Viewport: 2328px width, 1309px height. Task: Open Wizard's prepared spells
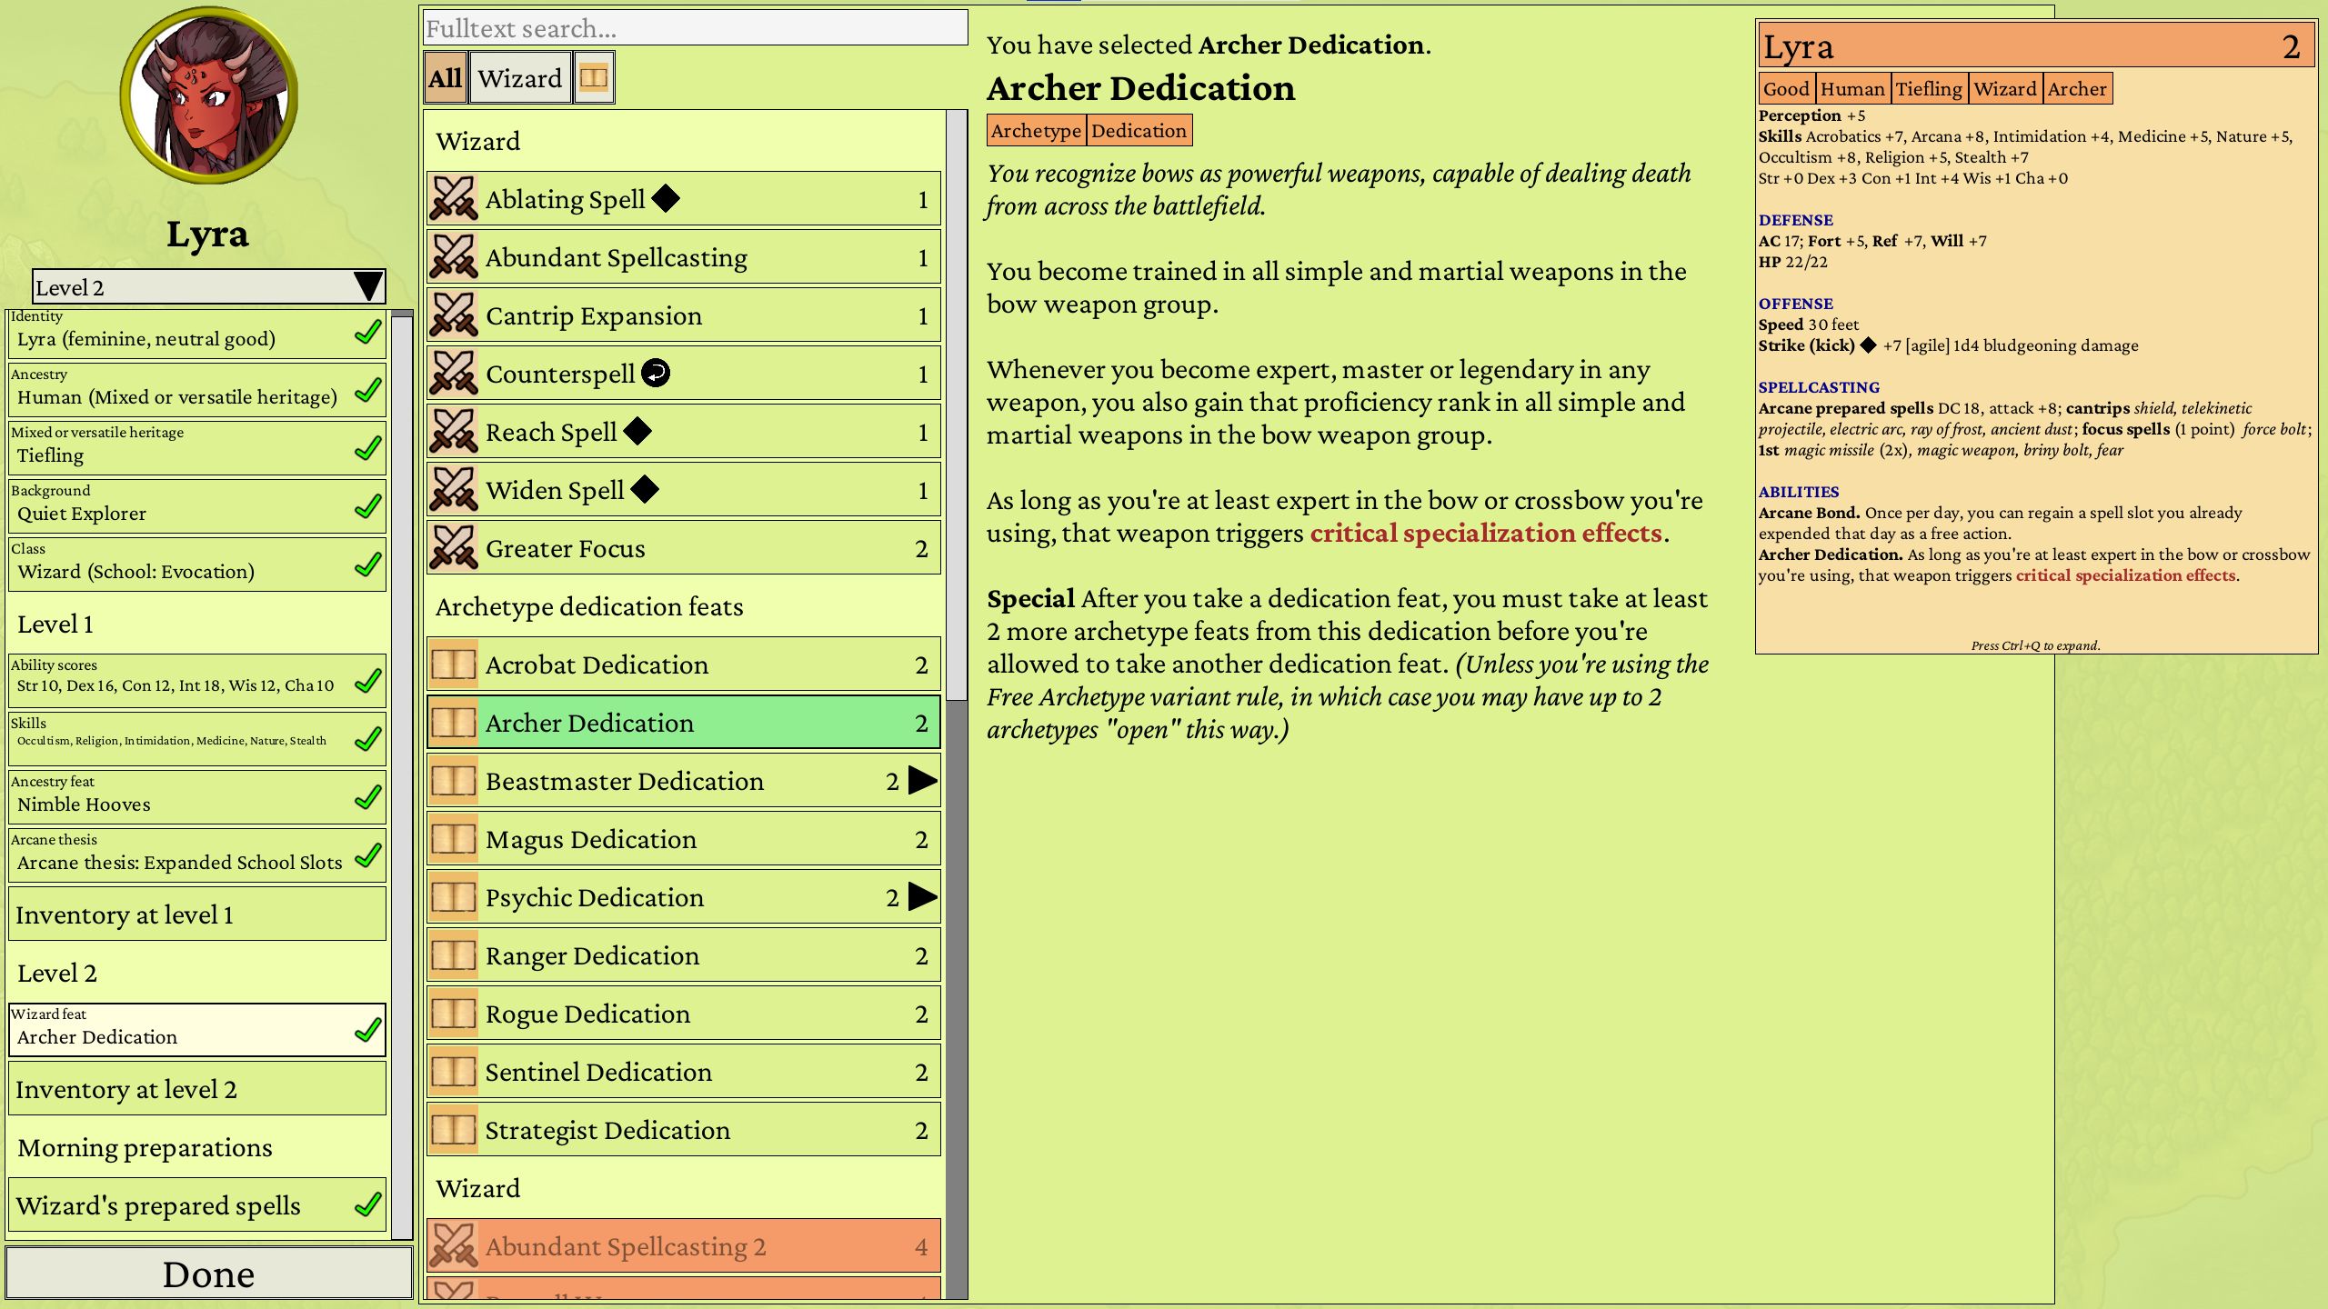point(197,1205)
